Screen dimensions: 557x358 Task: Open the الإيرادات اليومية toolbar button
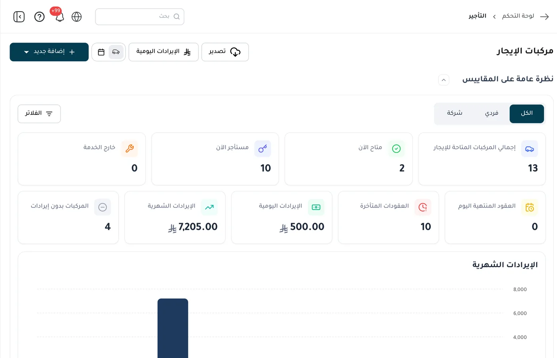[x=164, y=52]
